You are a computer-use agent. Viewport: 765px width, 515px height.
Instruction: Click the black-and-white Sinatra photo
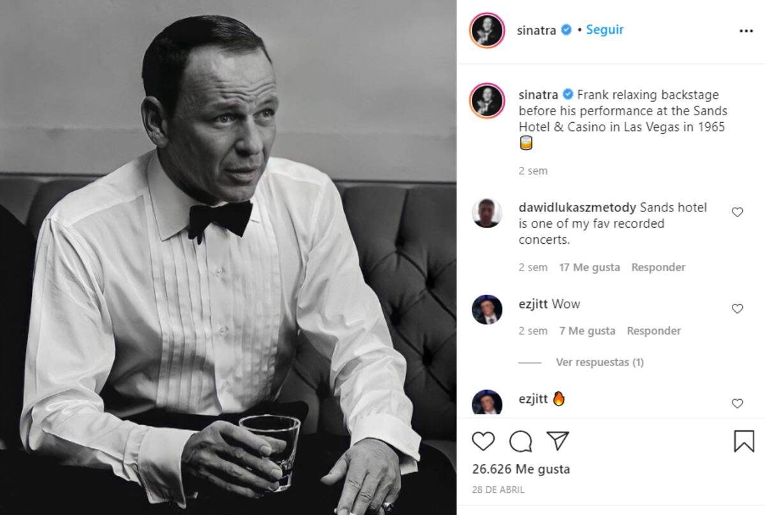pyautogui.click(x=228, y=257)
